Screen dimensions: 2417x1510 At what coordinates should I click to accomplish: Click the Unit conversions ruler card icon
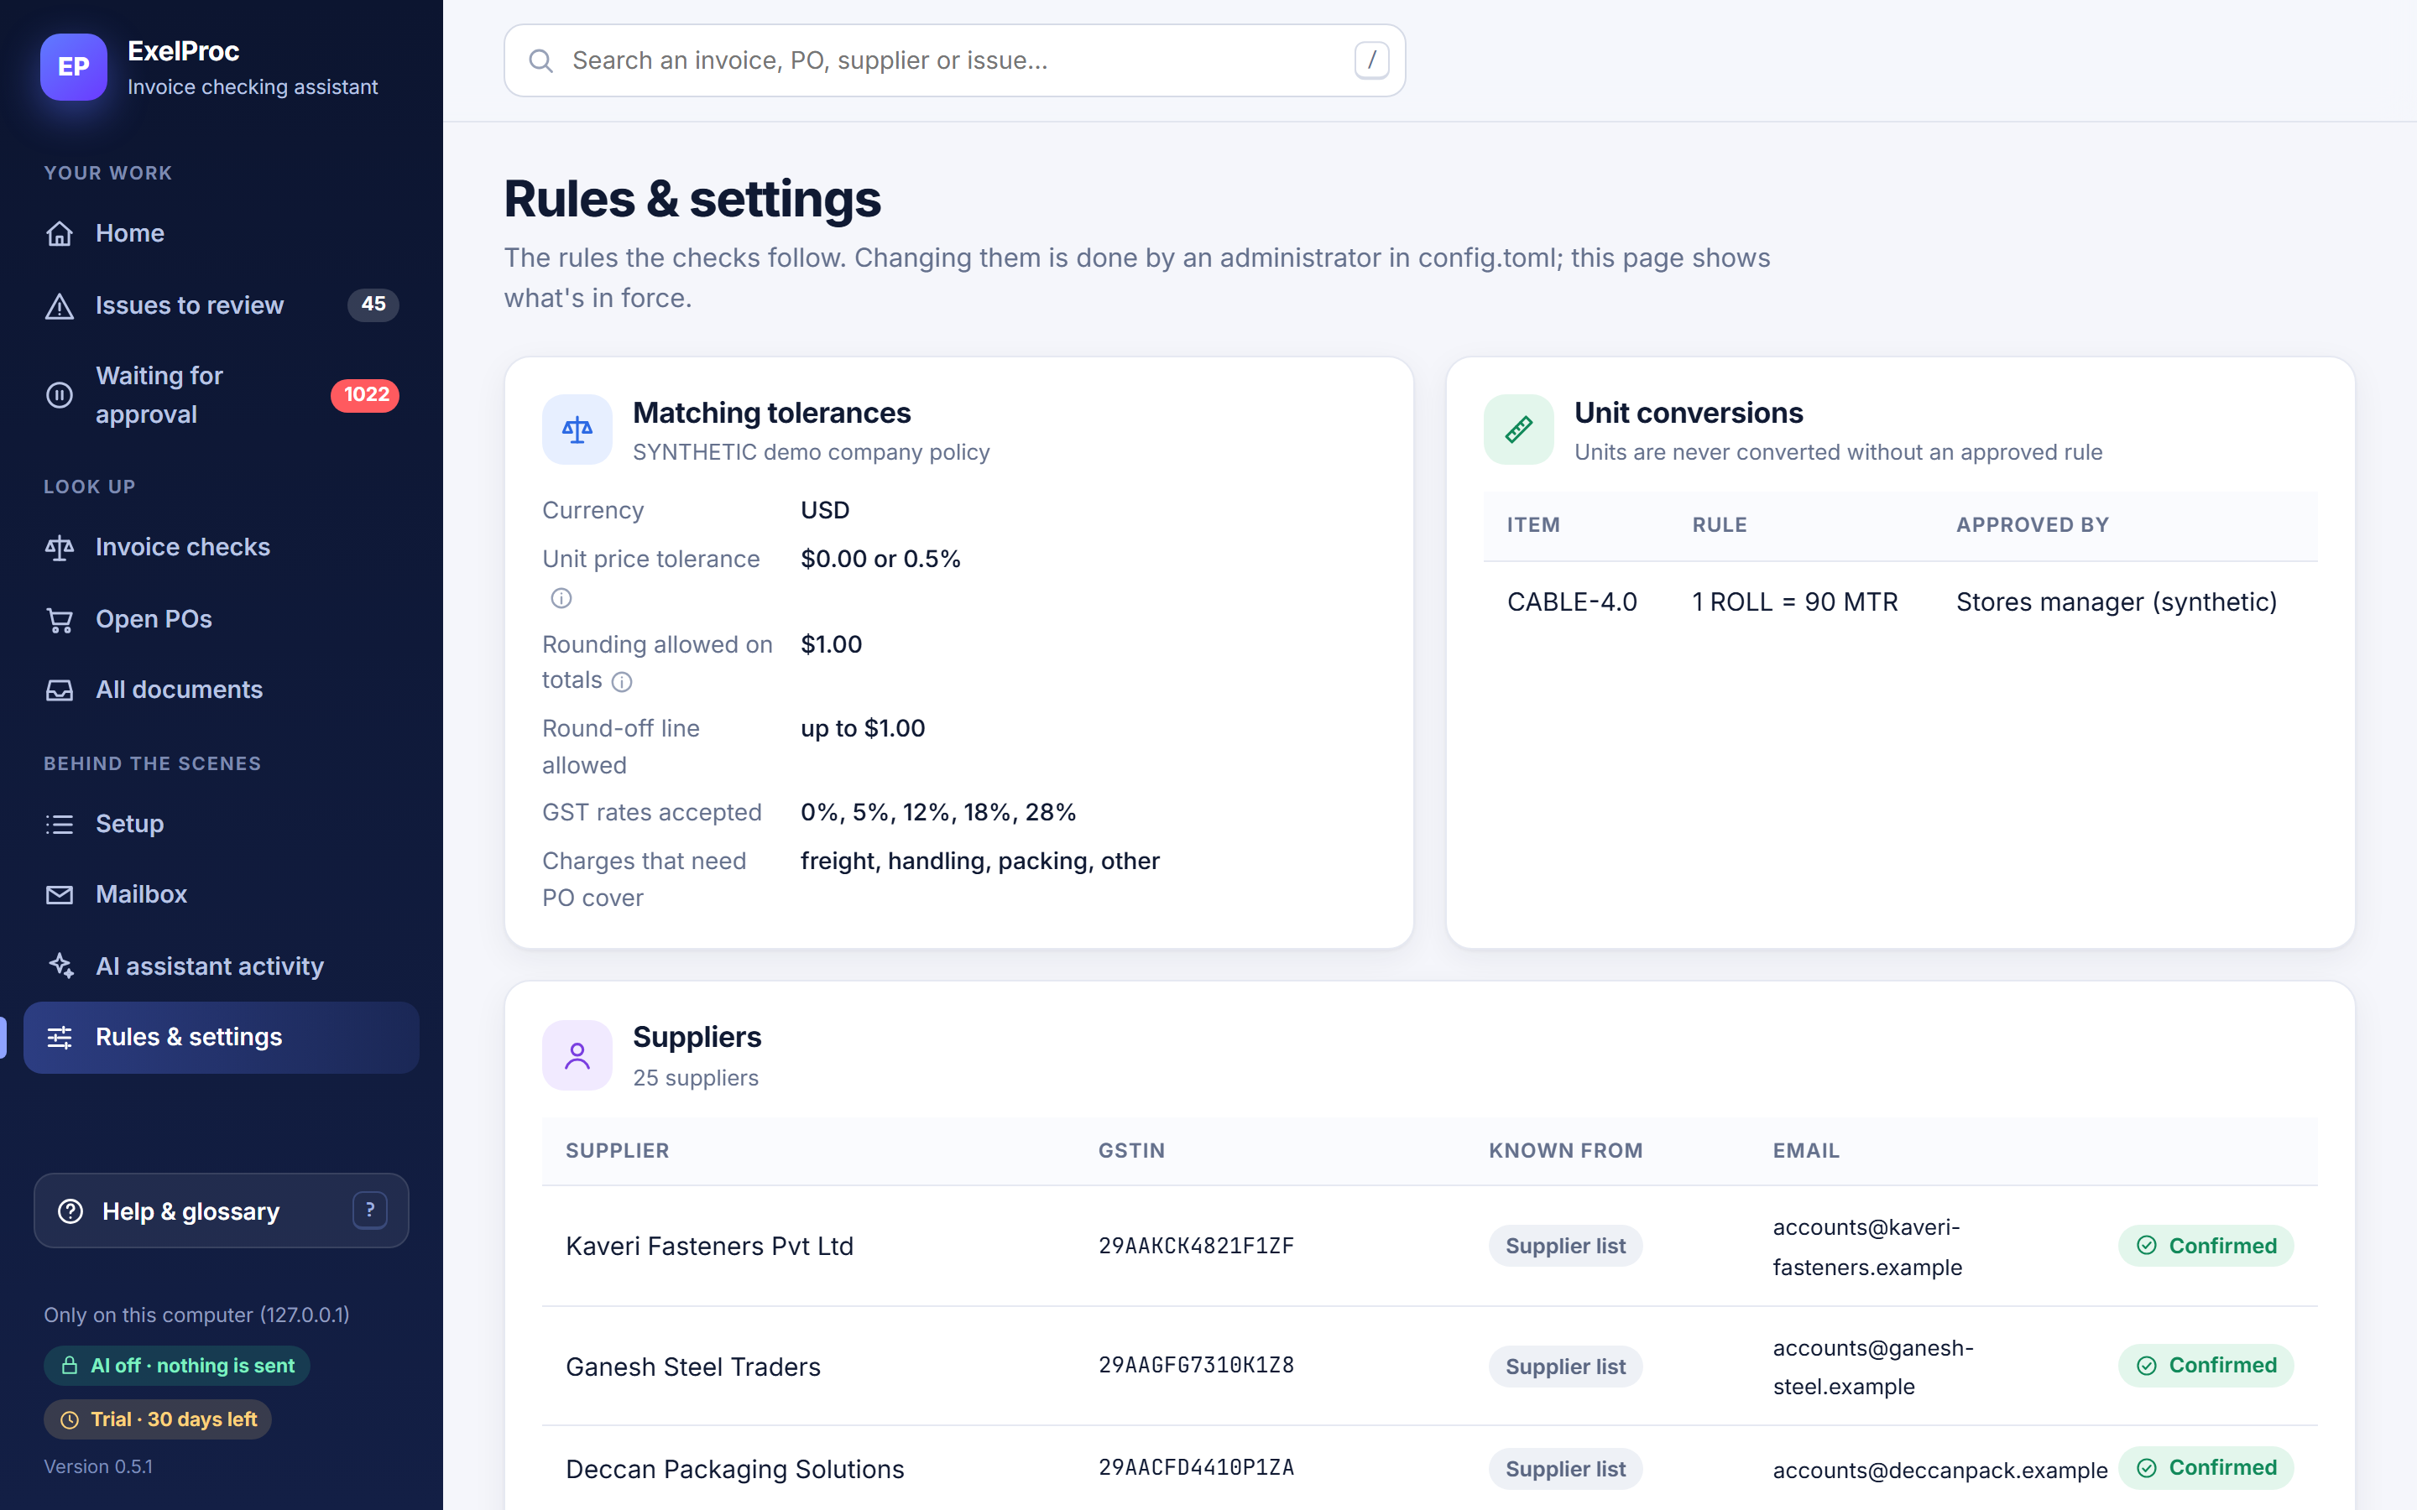1518,430
